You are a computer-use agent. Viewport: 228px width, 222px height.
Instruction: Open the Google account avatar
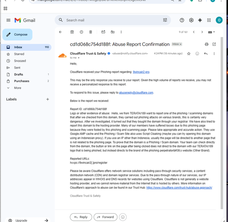(x=219, y=20)
